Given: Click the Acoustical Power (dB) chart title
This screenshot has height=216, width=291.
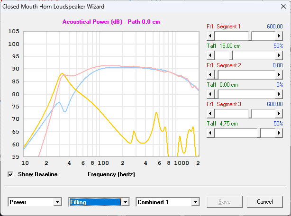Looking at the screenshot, I should point(92,22).
